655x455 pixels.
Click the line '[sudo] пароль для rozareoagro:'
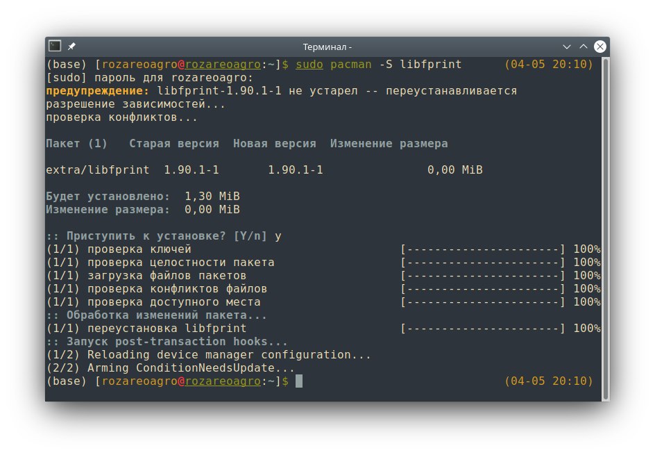(x=150, y=78)
